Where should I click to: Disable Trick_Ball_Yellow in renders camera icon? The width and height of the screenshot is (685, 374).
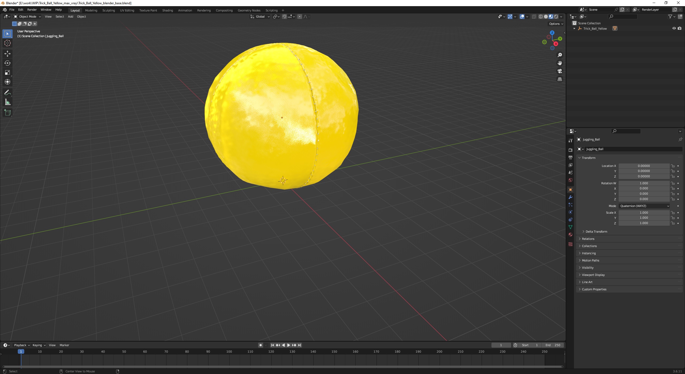(680, 28)
